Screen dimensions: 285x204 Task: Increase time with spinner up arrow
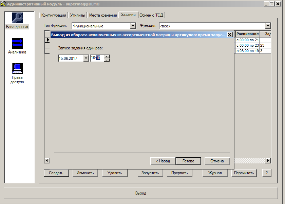107,56
